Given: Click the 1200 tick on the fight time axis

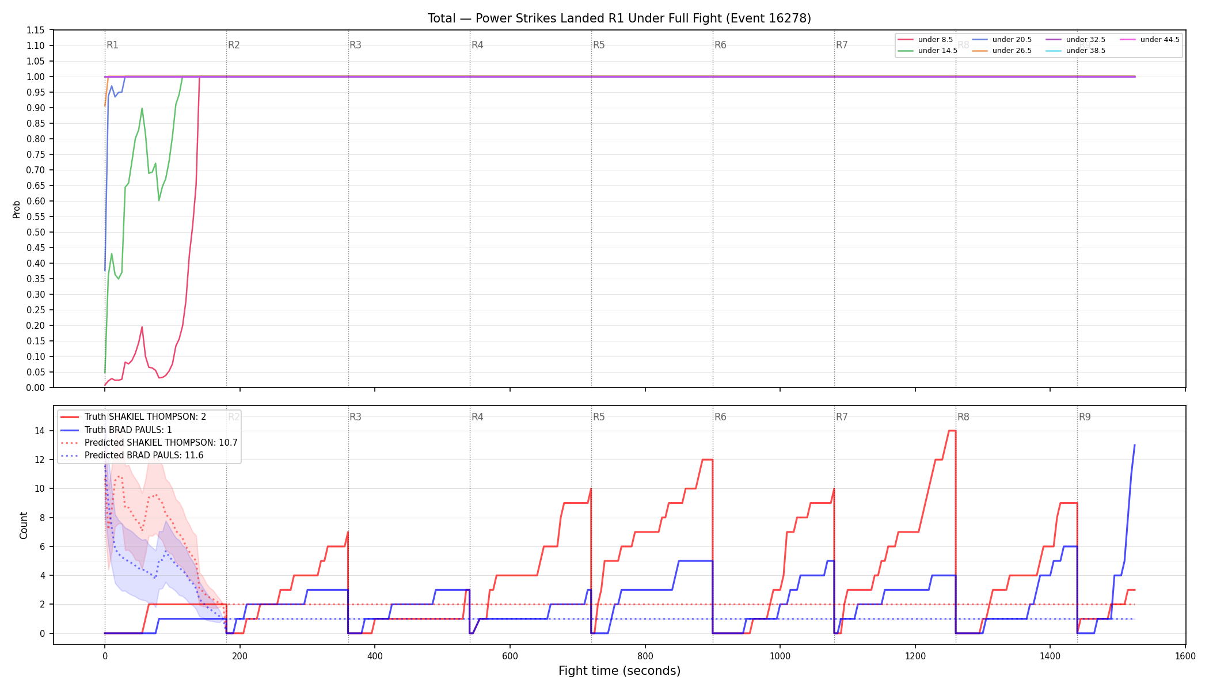Looking at the screenshot, I should tap(915, 656).
